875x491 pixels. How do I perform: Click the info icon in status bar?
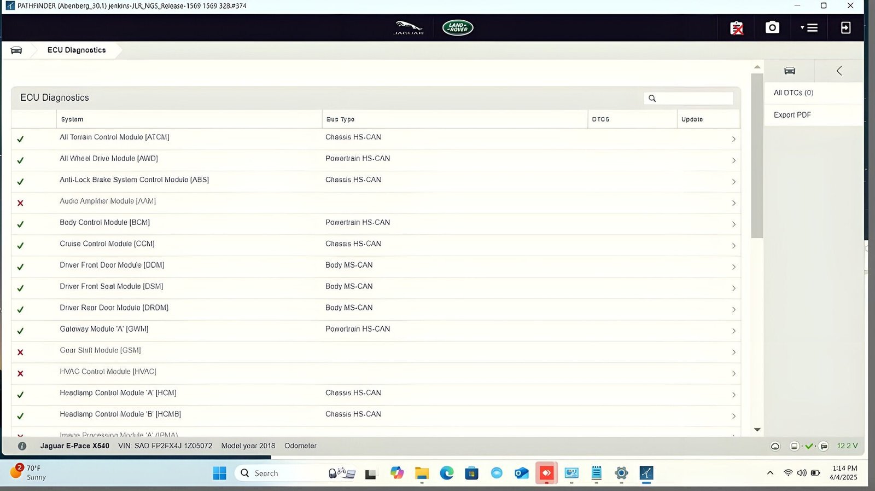(22, 446)
